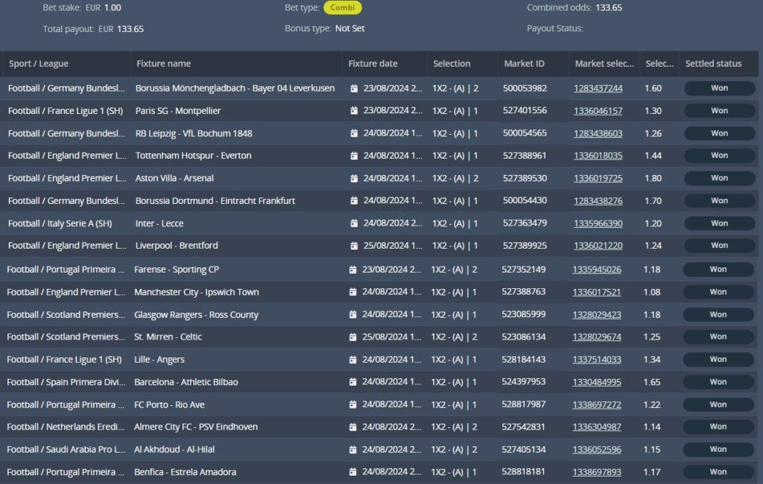
Task: Open market selection link 1283438603
Action: (x=598, y=133)
